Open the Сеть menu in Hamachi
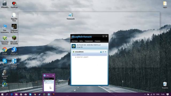The height and width of the screenshot is (96, 171). point(81,41)
